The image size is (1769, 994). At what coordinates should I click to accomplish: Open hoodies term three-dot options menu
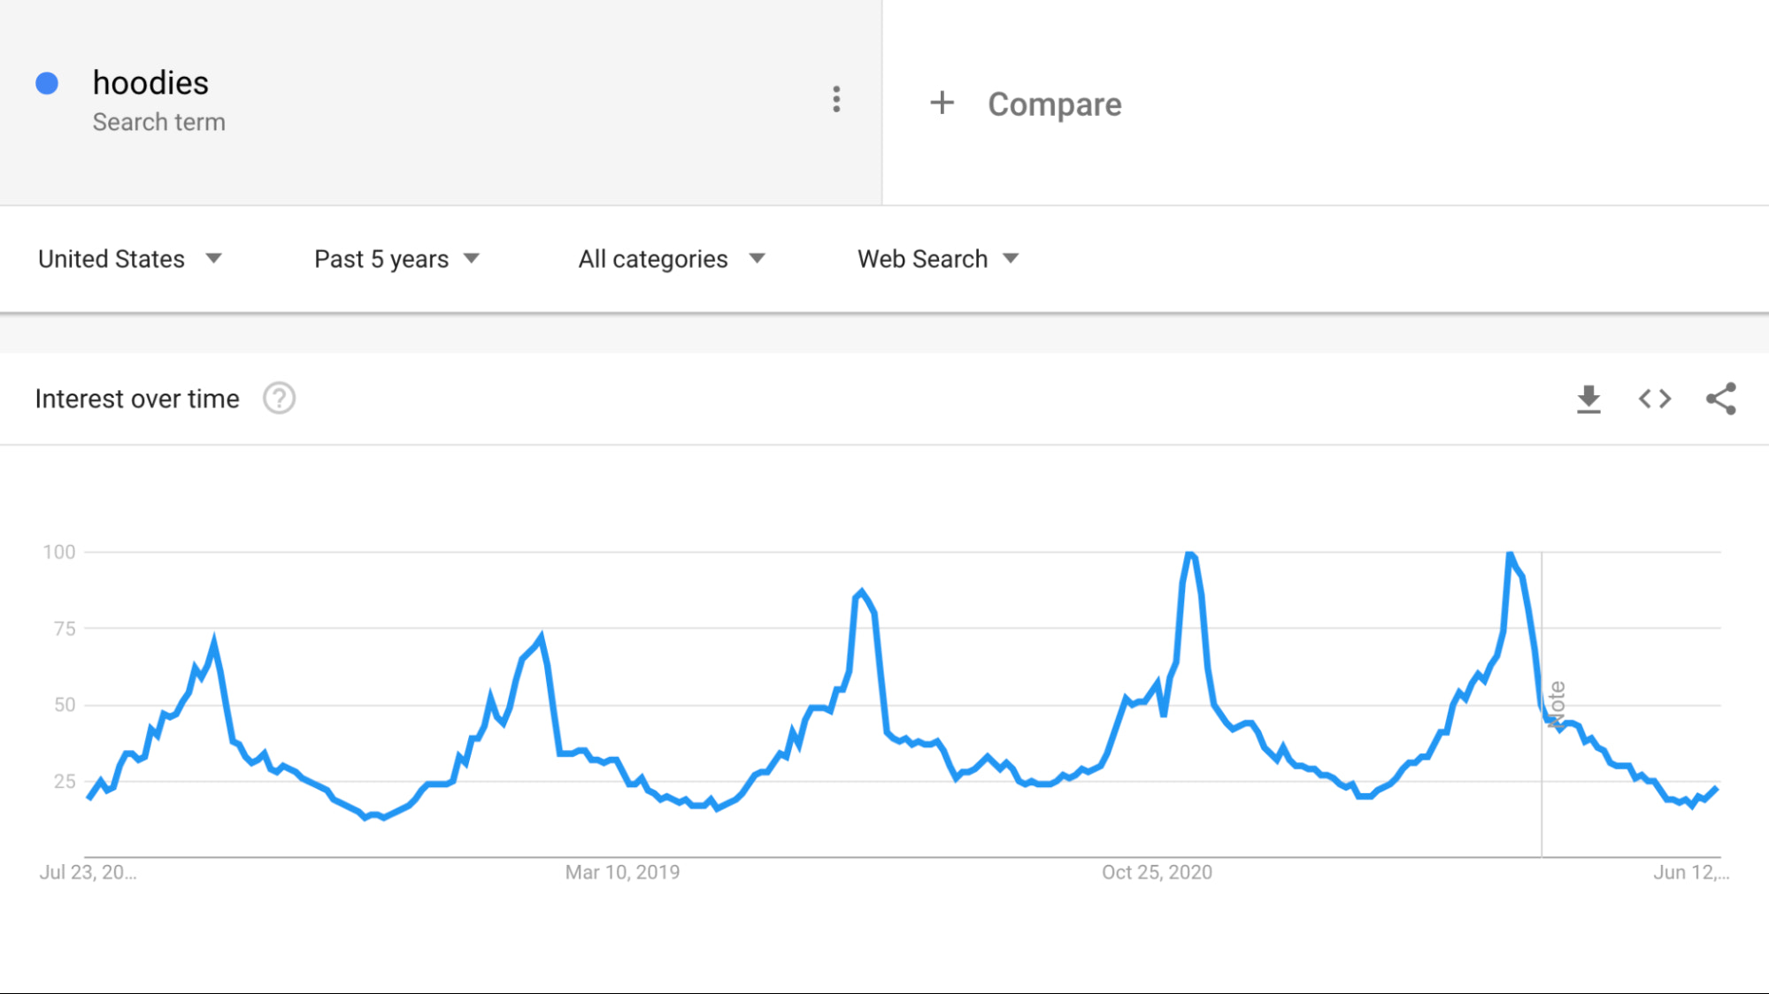pyautogui.click(x=836, y=99)
